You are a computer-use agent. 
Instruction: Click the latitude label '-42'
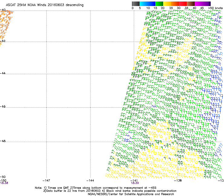(x=3, y=41)
